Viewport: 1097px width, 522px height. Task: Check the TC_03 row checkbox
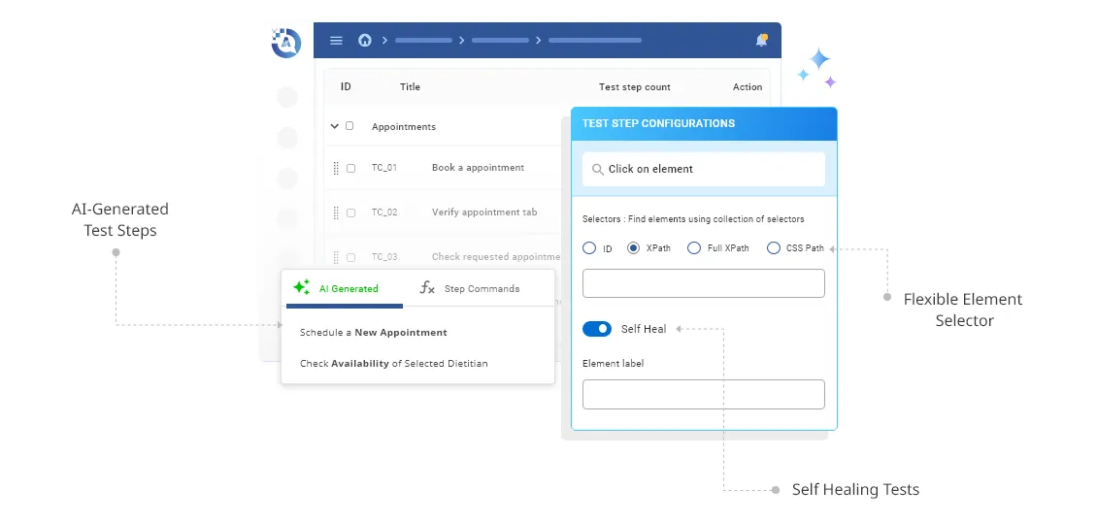[x=351, y=258]
